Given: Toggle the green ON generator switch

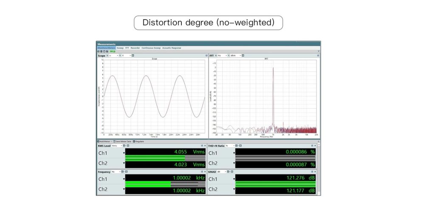Looking at the screenshot, I should coord(111,51).
